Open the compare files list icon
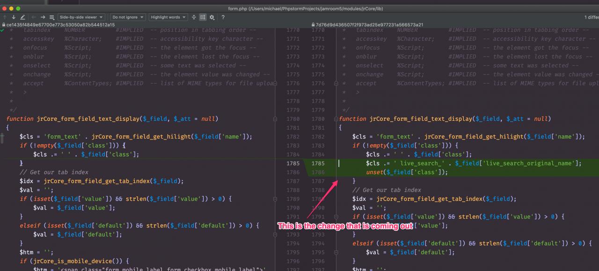The image size is (599, 271). tap(51, 17)
